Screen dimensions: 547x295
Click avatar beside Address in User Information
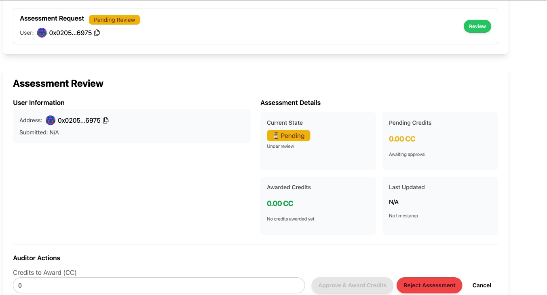[x=51, y=120]
